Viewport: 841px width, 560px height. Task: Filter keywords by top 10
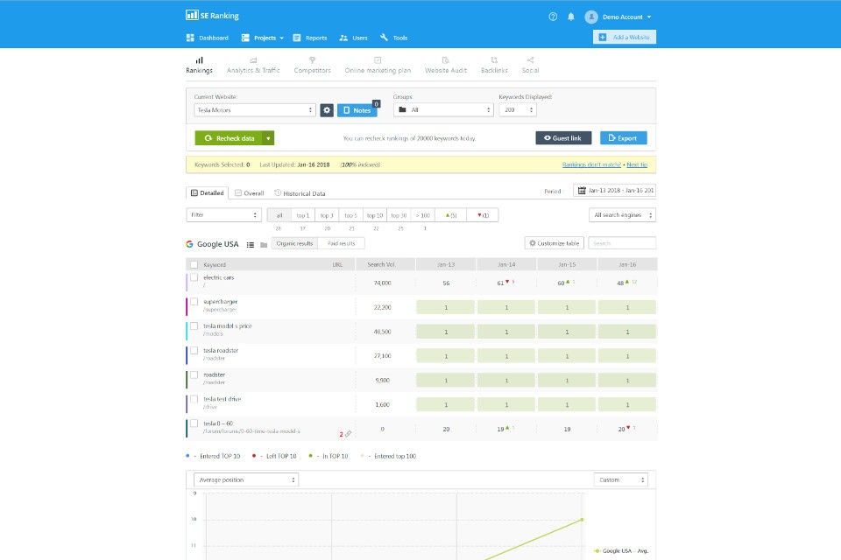click(x=375, y=215)
